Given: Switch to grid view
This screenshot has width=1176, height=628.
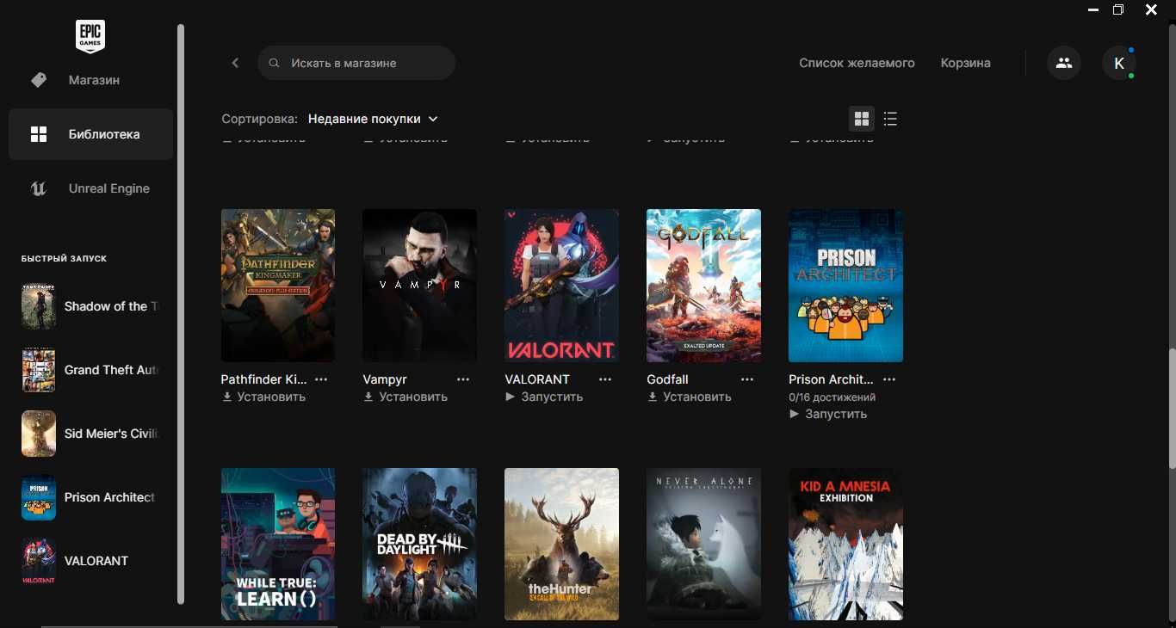Looking at the screenshot, I should point(862,119).
